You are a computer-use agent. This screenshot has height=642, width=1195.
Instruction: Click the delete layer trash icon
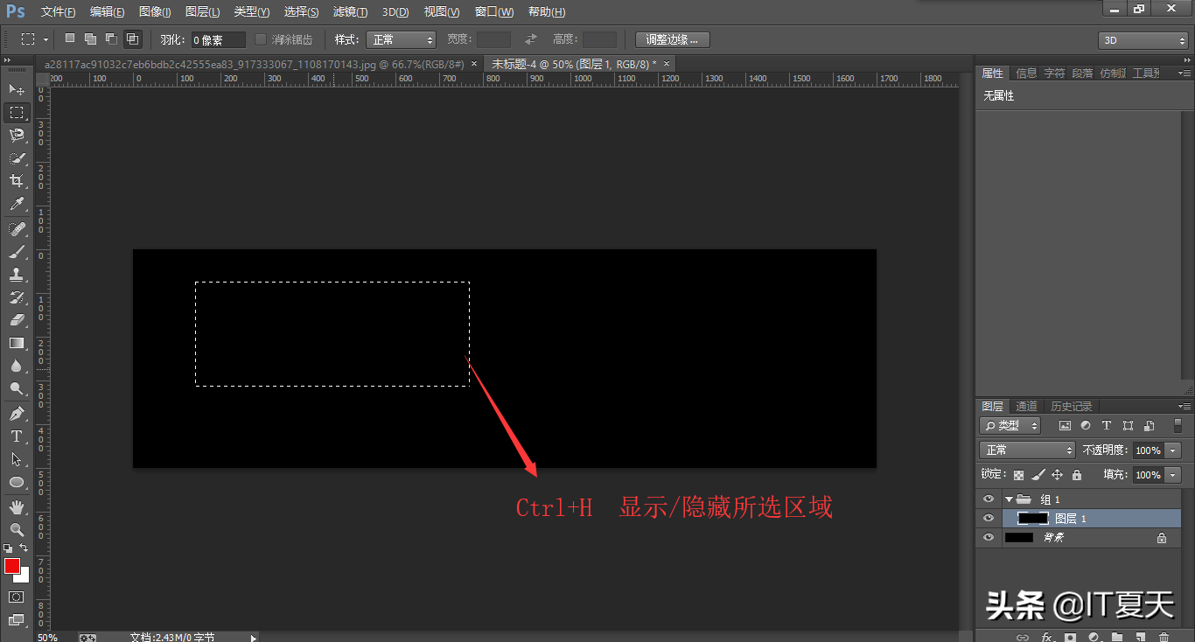pyautogui.click(x=1164, y=637)
